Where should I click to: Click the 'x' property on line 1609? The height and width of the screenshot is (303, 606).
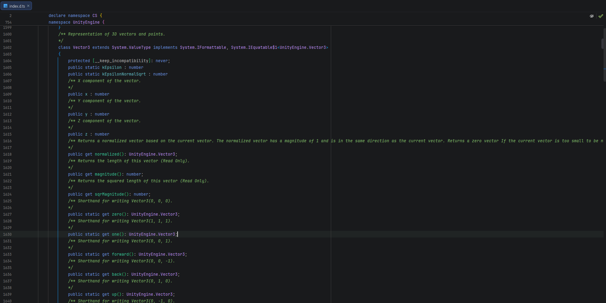click(86, 94)
